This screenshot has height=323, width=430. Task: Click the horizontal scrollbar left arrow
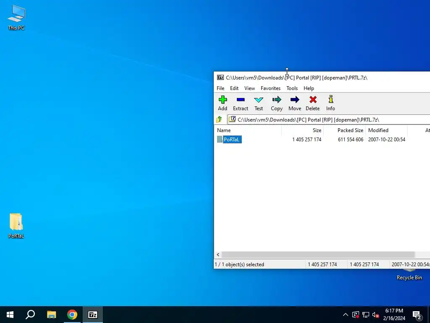[x=218, y=254]
